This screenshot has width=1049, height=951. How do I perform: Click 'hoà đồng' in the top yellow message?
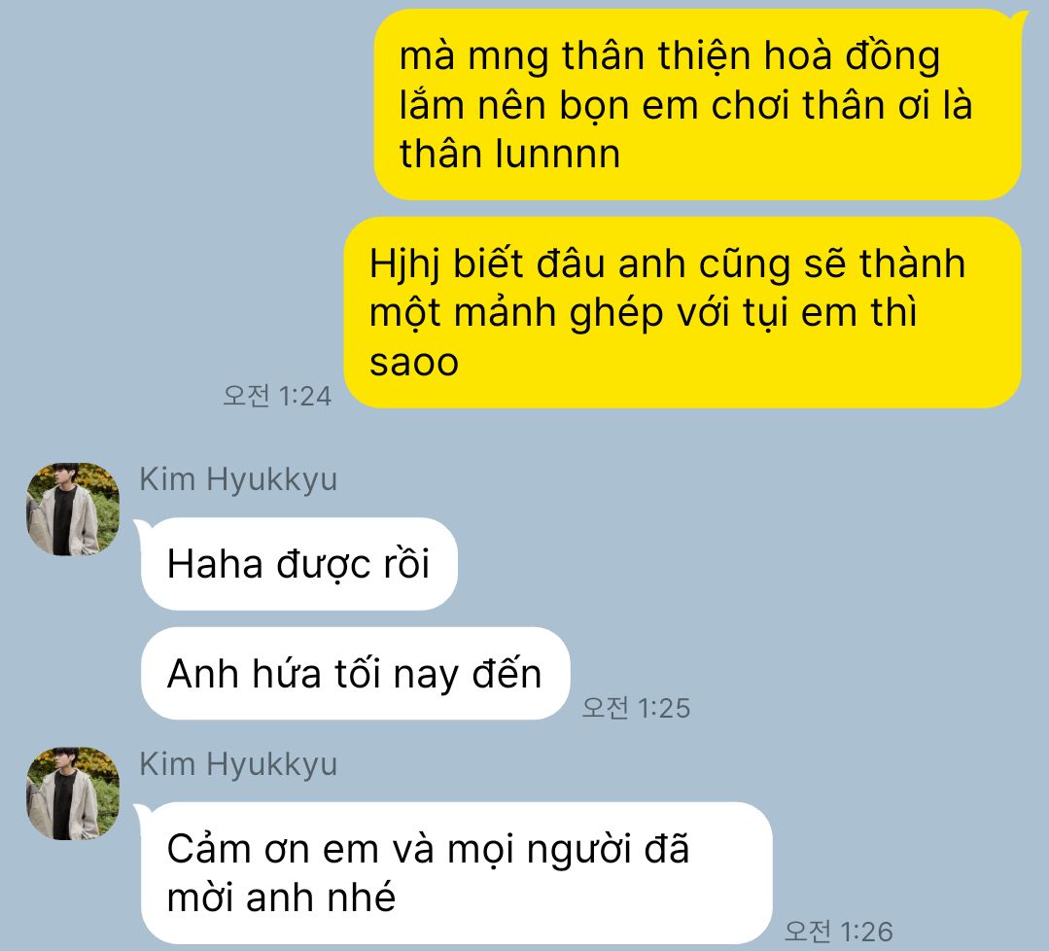[x=852, y=56]
